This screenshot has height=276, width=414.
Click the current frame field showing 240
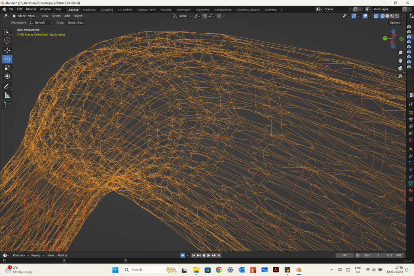[x=344, y=255]
